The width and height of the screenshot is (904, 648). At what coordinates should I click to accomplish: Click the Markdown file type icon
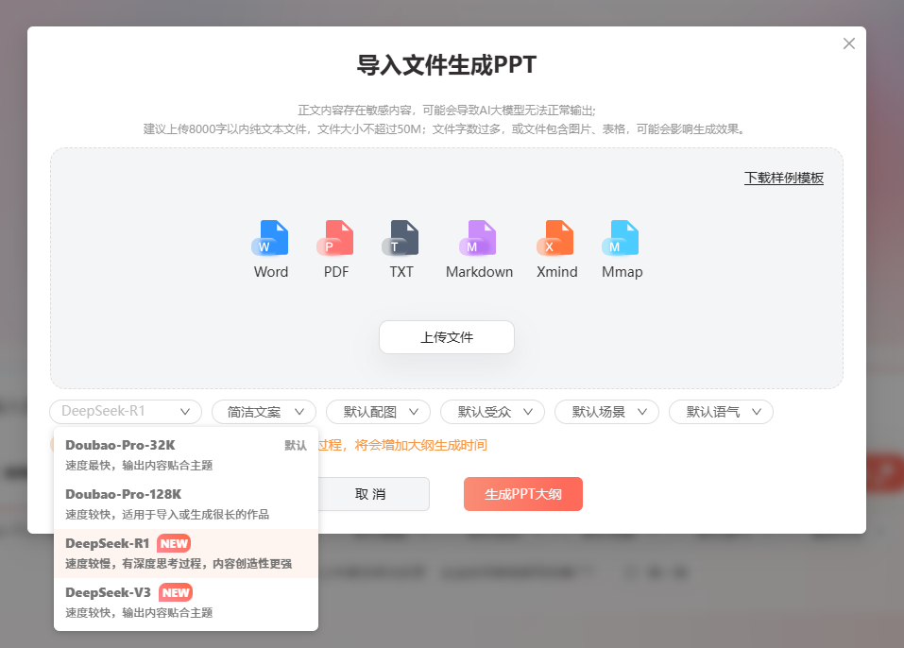tap(478, 237)
